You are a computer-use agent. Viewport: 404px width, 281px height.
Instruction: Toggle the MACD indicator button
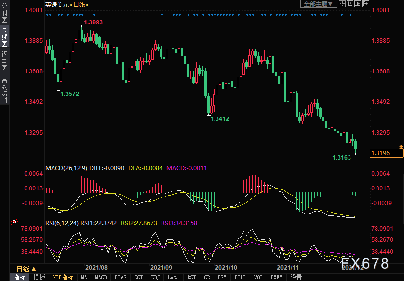101,277
